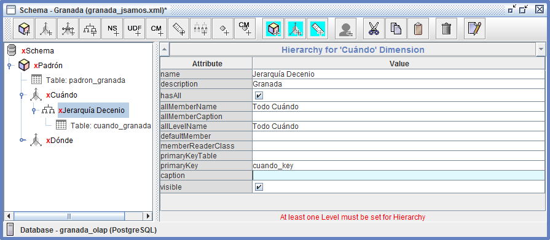
Task: Click the window system menu icon
Action: 11,9
